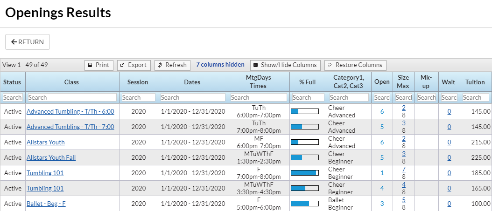The image size is (492, 211).
Task: Go back using the RETURN arrow button
Action: pos(28,42)
